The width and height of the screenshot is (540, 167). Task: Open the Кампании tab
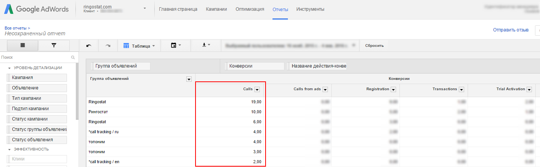point(216,9)
